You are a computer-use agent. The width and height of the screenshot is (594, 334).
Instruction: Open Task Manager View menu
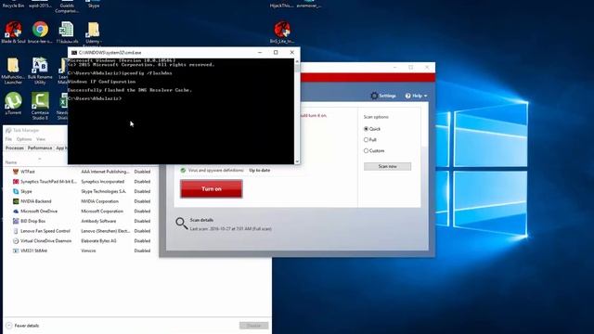pyautogui.click(x=41, y=139)
